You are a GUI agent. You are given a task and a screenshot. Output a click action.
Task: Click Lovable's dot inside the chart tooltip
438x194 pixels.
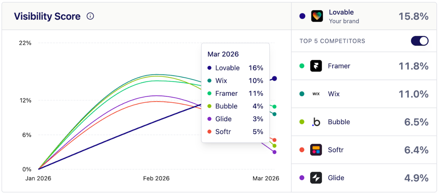pyautogui.click(x=210, y=68)
